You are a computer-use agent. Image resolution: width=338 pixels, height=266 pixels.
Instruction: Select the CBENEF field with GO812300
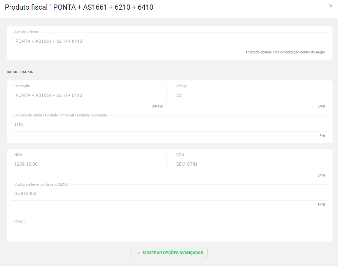169,193
